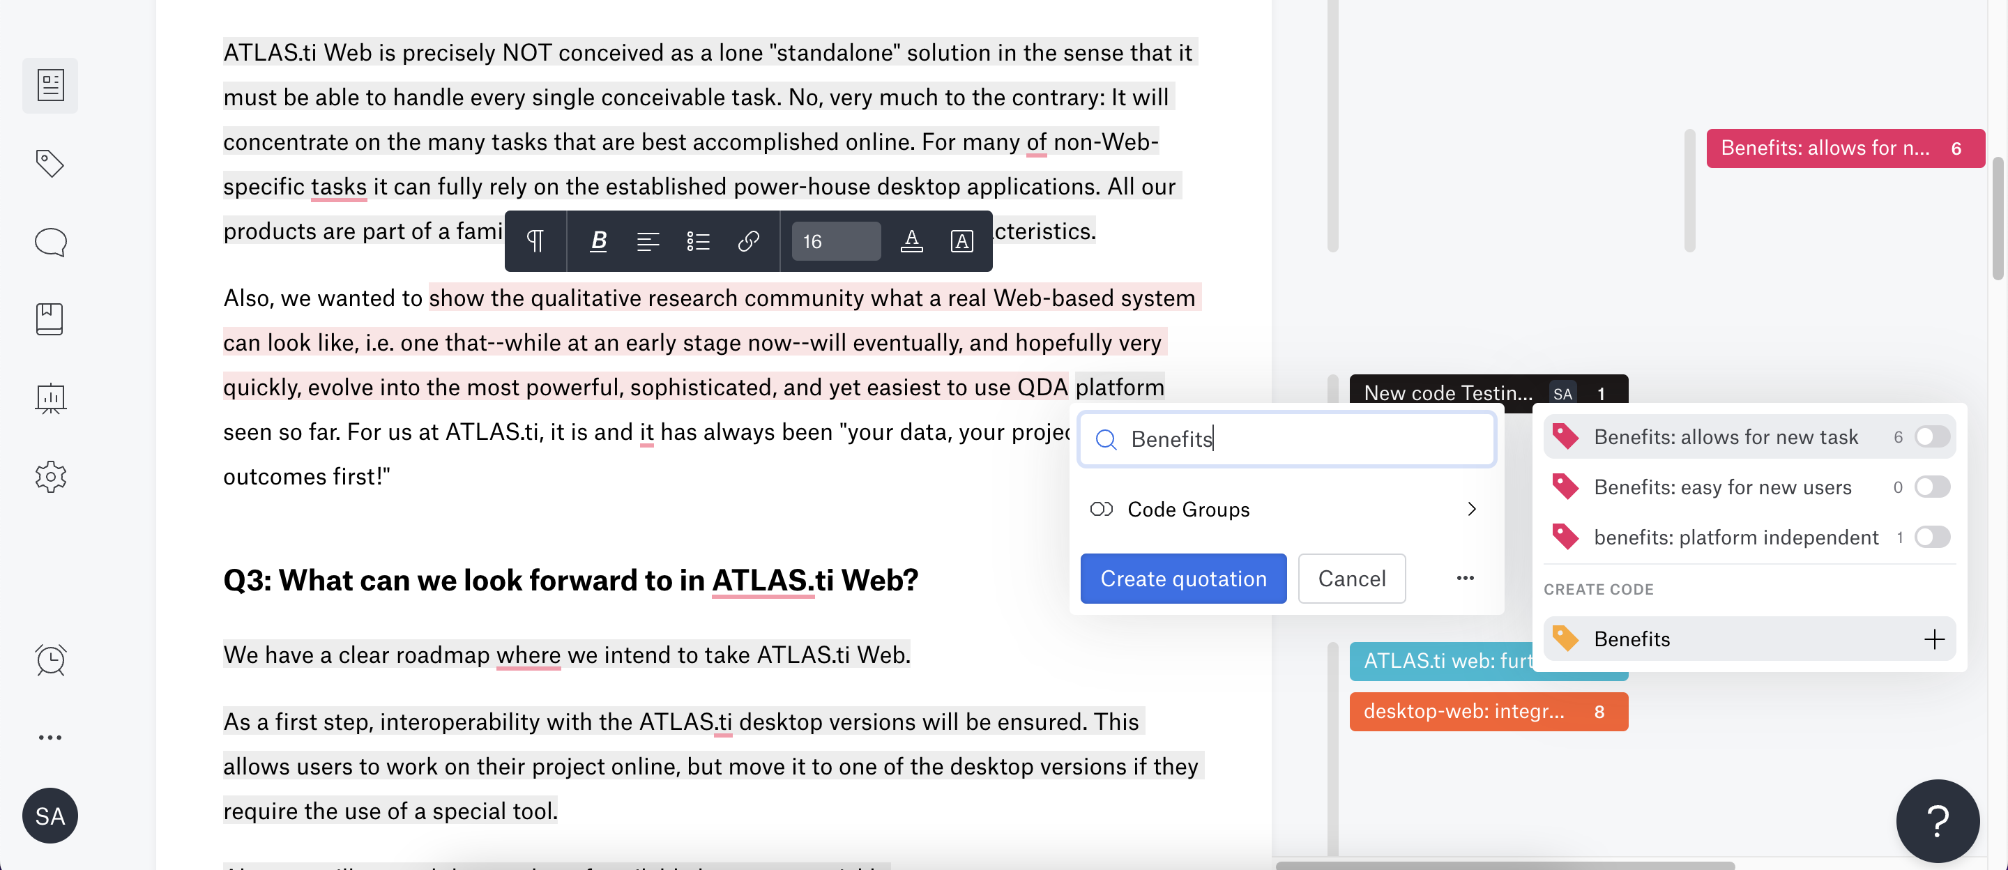Open the Analysis presentation panel

click(x=50, y=399)
